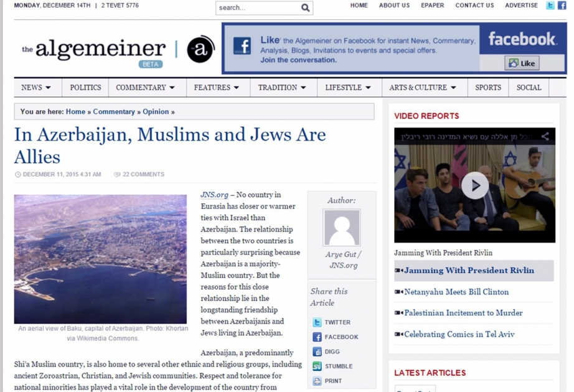This screenshot has width=574, height=392.
Task: Expand the Arts & Culture dropdown menu
Action: click(x=425, y=88)
